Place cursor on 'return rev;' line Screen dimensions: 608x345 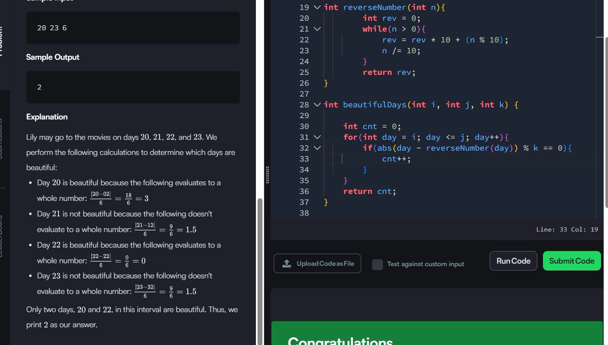[389, 72]
